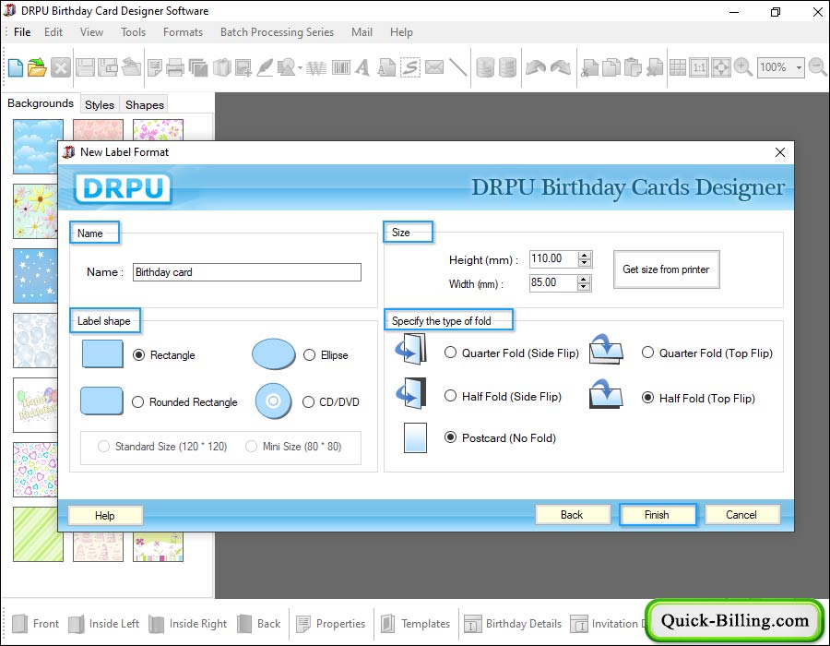The width and height of the screenshot is (830, 646).
Task: Click the Word Art toolbar icon
Action: 386,67
